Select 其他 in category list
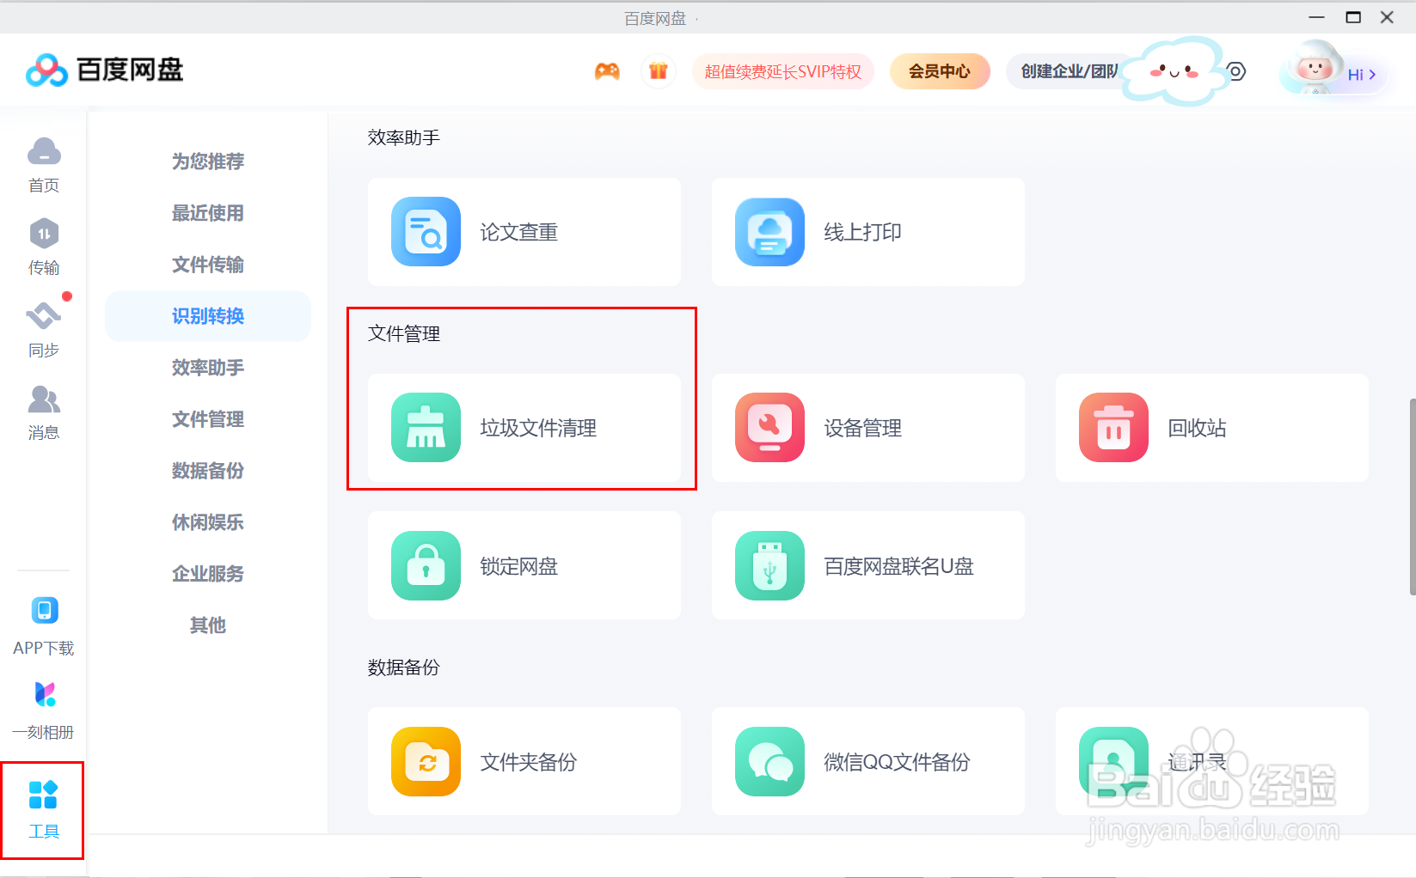This screenshot has width=1416, height=878. [208, 625]
